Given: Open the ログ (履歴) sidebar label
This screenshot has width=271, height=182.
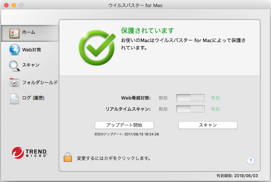Looking at the screenshot, I should (x=33, y=98).
